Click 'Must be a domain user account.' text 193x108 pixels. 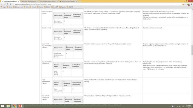153,28
